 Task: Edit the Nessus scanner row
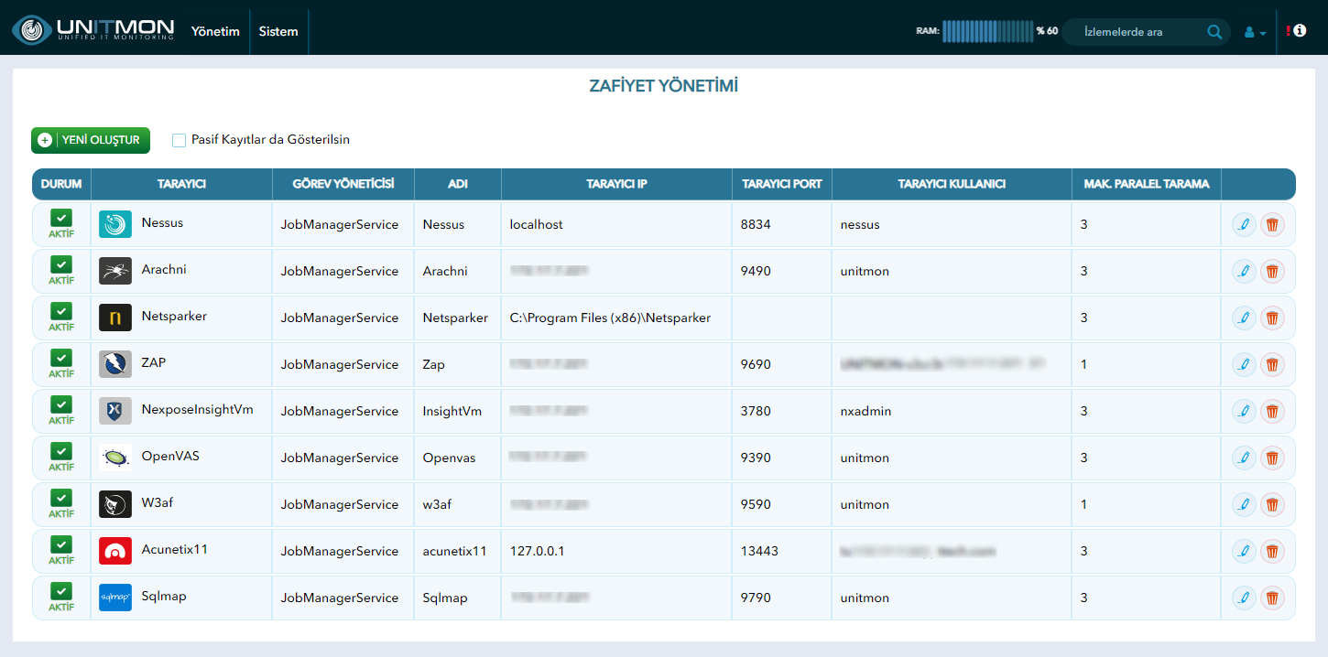click(1243, 224)
